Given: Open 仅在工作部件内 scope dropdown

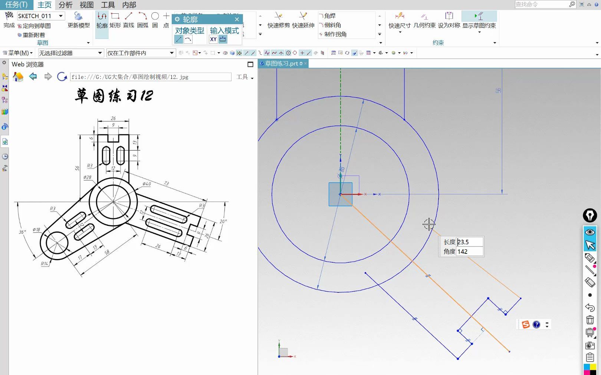Looking at the screenshot, I should (171, 53).
